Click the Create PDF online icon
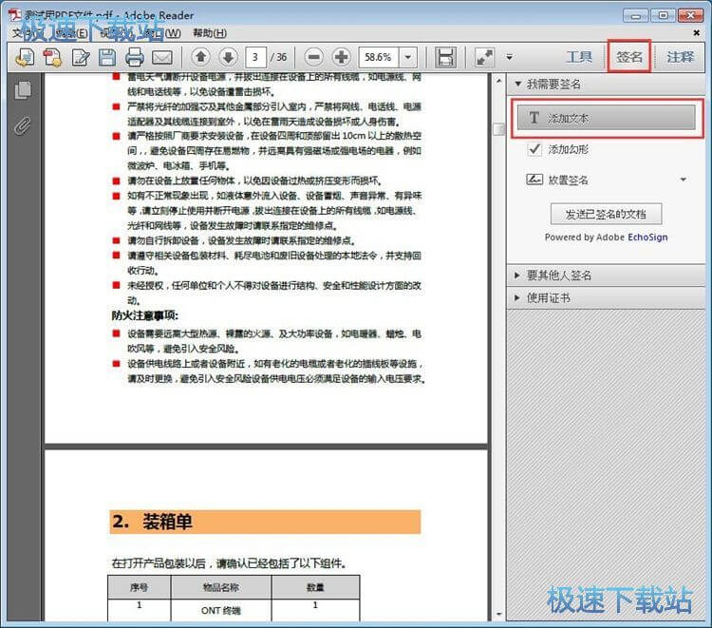 pos(25,57)
